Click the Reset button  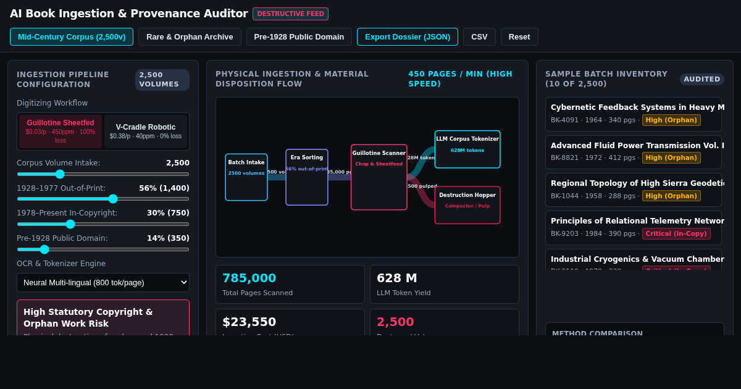click(x=519, y=36)
